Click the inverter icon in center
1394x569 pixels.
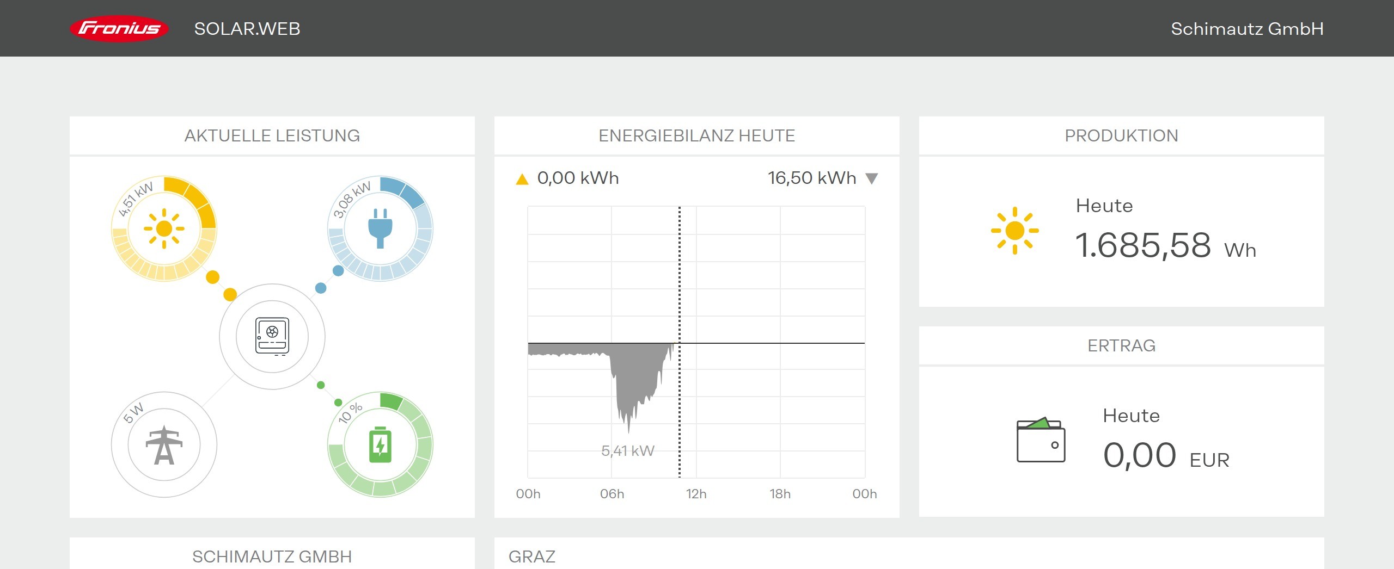tap(272, 336)
